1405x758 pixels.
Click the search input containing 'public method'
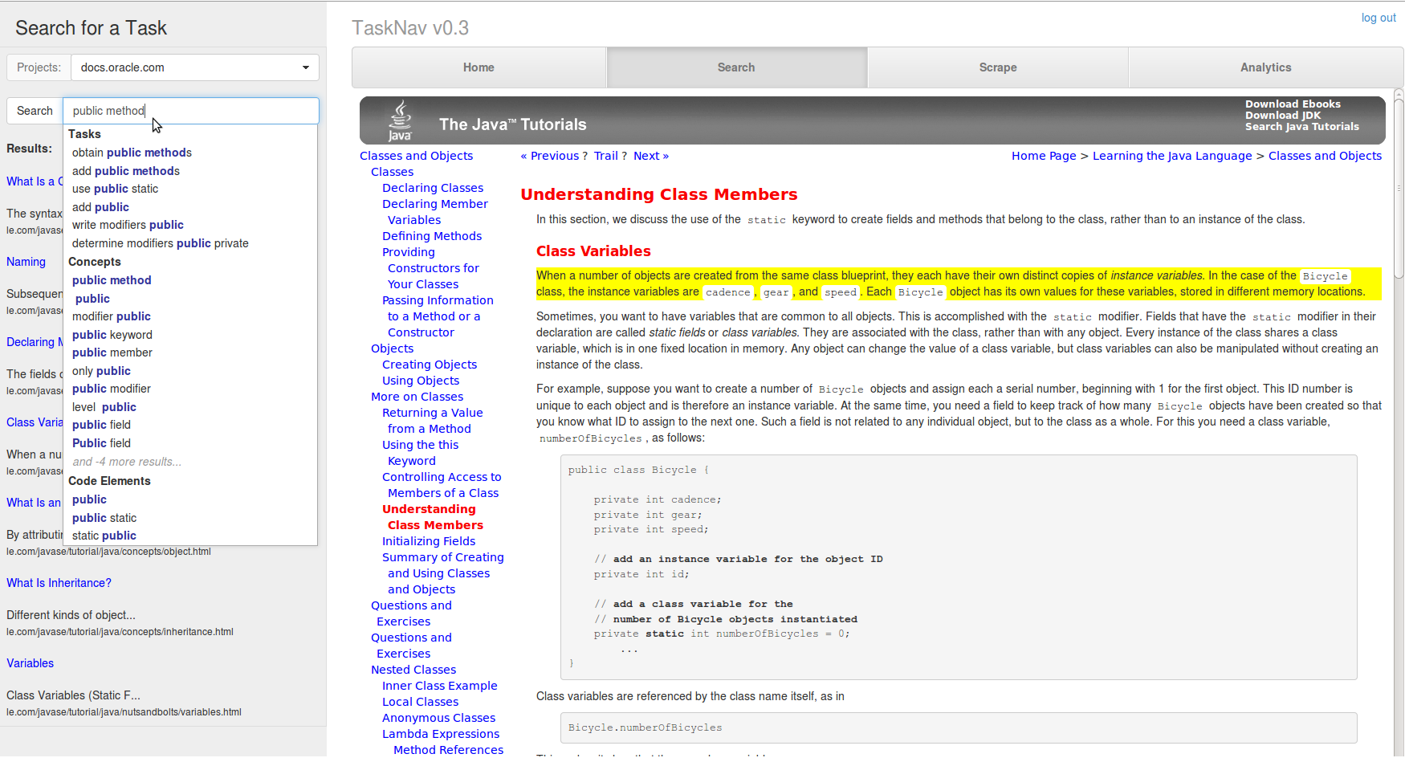point(191,111)
